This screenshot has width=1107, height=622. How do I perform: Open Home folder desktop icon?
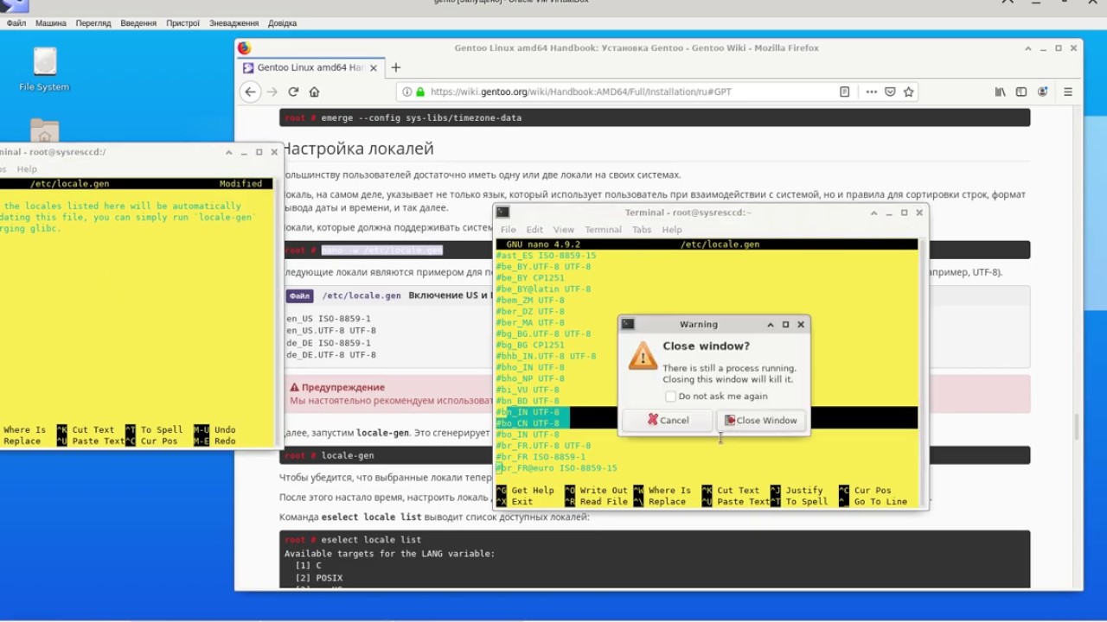[44, 130]
